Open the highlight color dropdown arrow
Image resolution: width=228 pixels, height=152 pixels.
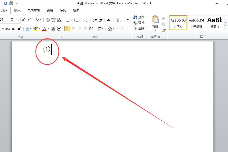pyautogui.click(x=40, y=29)
